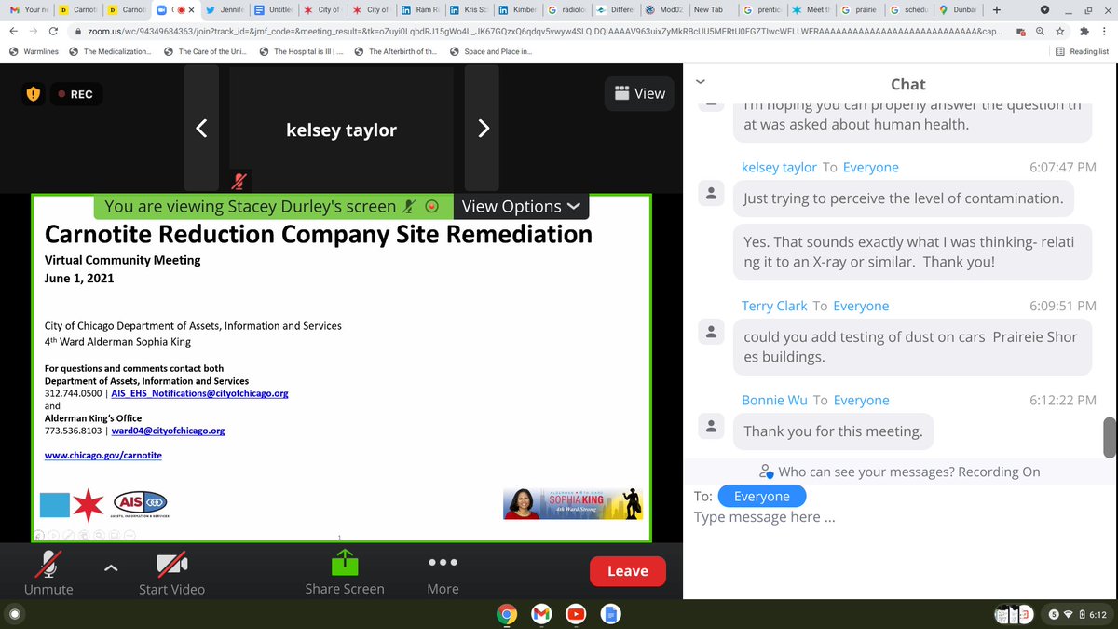The image size is (1118, 629).
Task: Click avatar next to Bonnie Wu's message
Action: click(x=712, y=427)
